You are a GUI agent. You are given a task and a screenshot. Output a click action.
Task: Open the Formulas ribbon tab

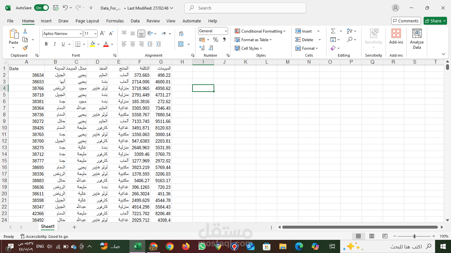click(115, 21)
